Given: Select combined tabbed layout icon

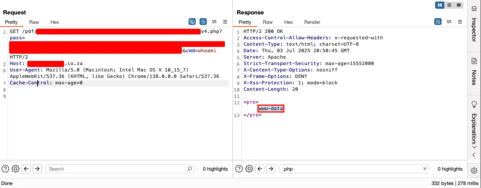Looking at the screenshot, I should tap(459, 5).
